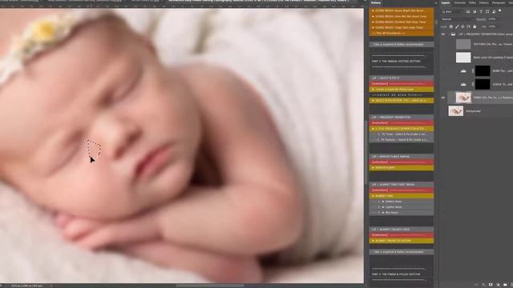Switch to the History tab

pyautogui.click(x=484, y=2)
